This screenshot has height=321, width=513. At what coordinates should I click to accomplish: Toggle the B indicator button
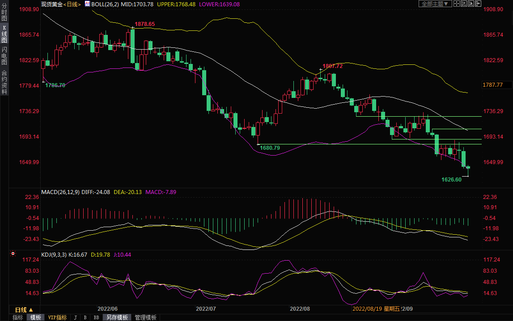tap(85, 317)
